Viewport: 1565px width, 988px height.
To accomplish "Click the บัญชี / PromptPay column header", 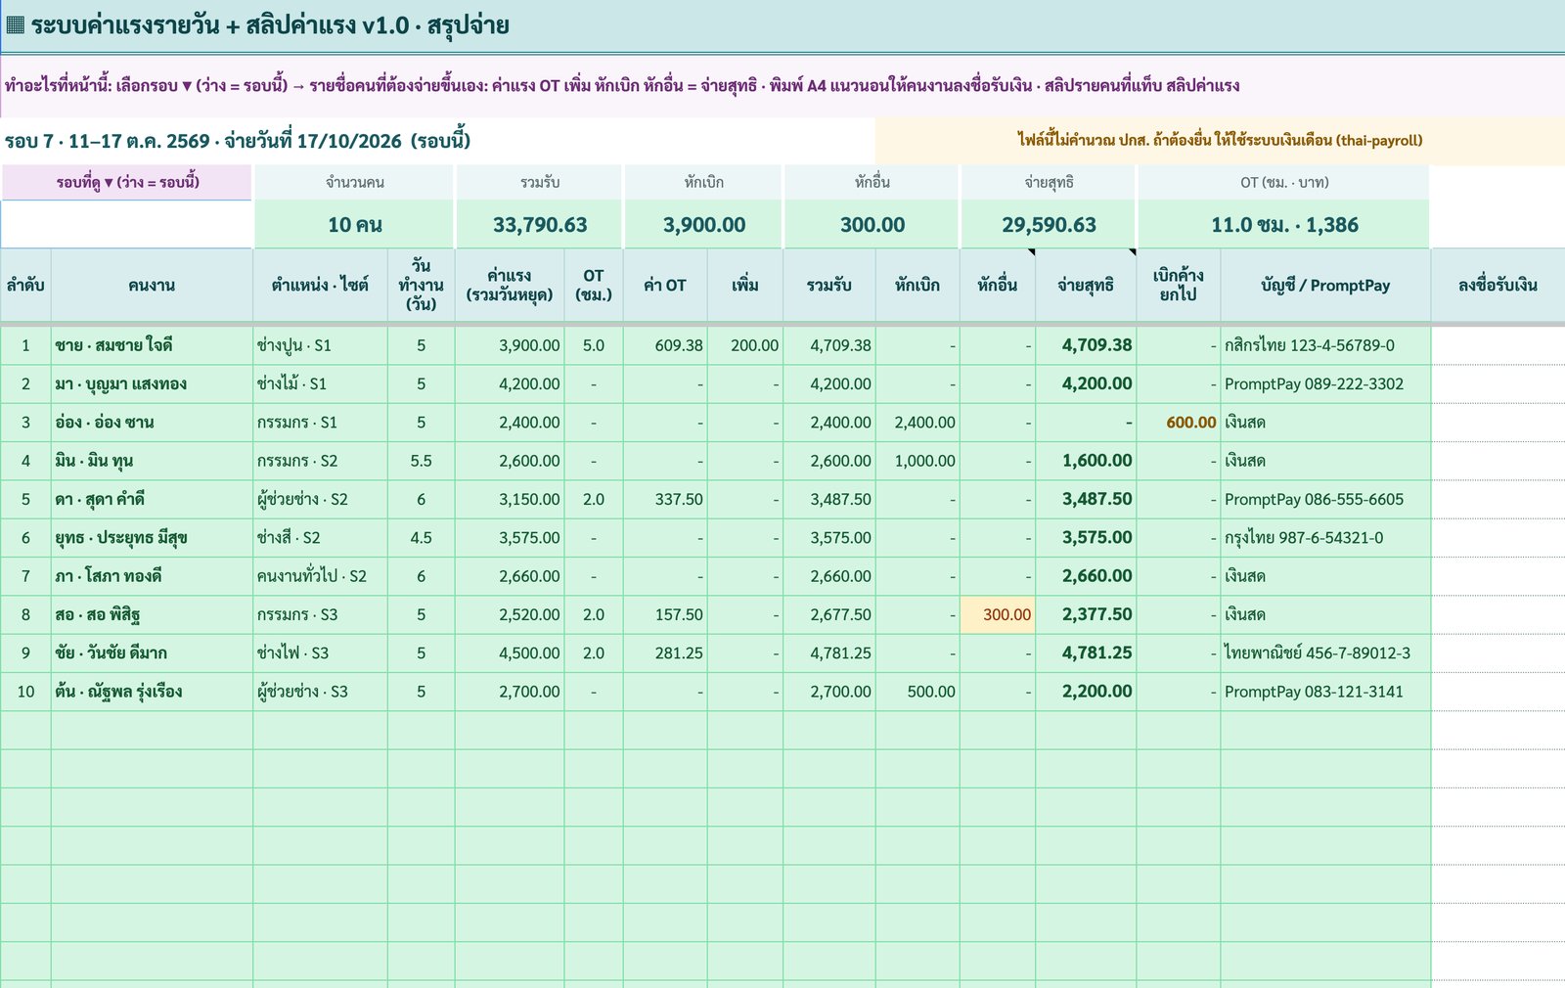I will pos(1325,285).
